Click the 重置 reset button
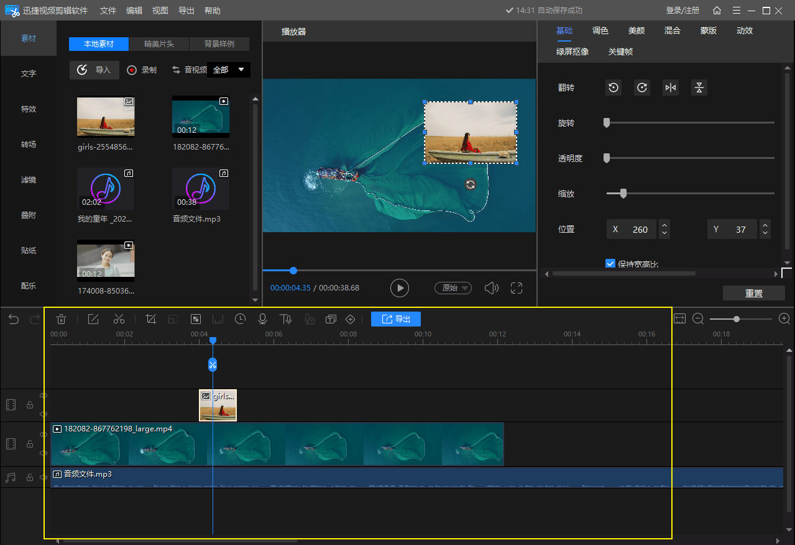 click(x=753, y=293)
